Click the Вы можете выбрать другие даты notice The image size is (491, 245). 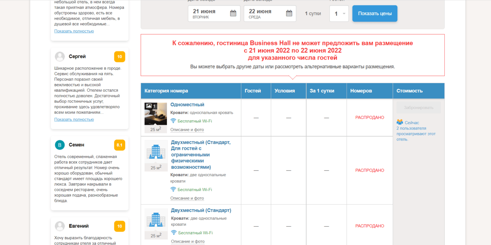click(x=293, y=66)
